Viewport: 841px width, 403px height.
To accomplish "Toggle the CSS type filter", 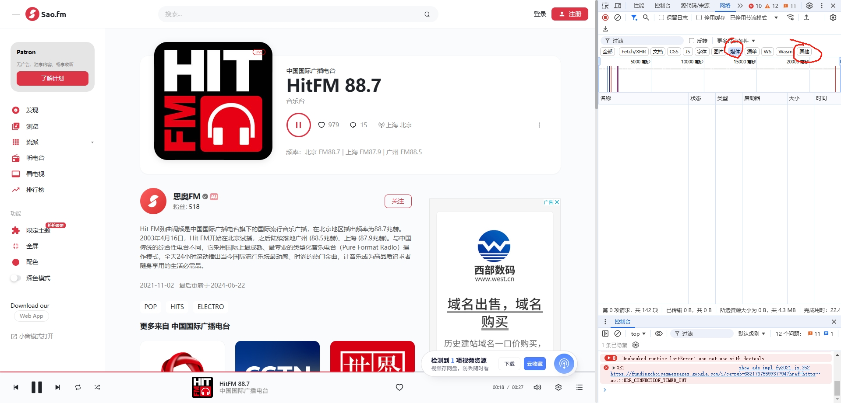I will (x=674, y=52).
